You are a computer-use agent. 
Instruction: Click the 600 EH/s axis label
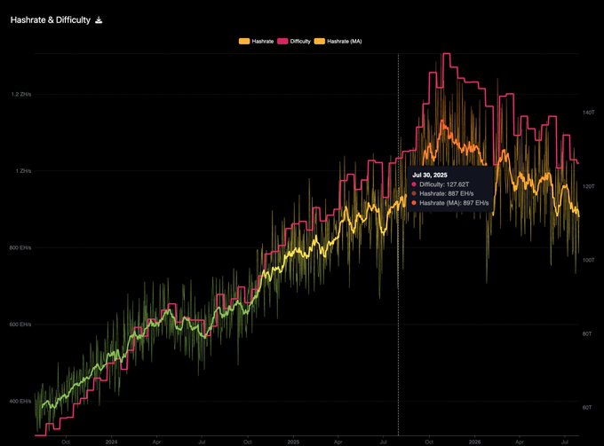[x=20, y=325]
